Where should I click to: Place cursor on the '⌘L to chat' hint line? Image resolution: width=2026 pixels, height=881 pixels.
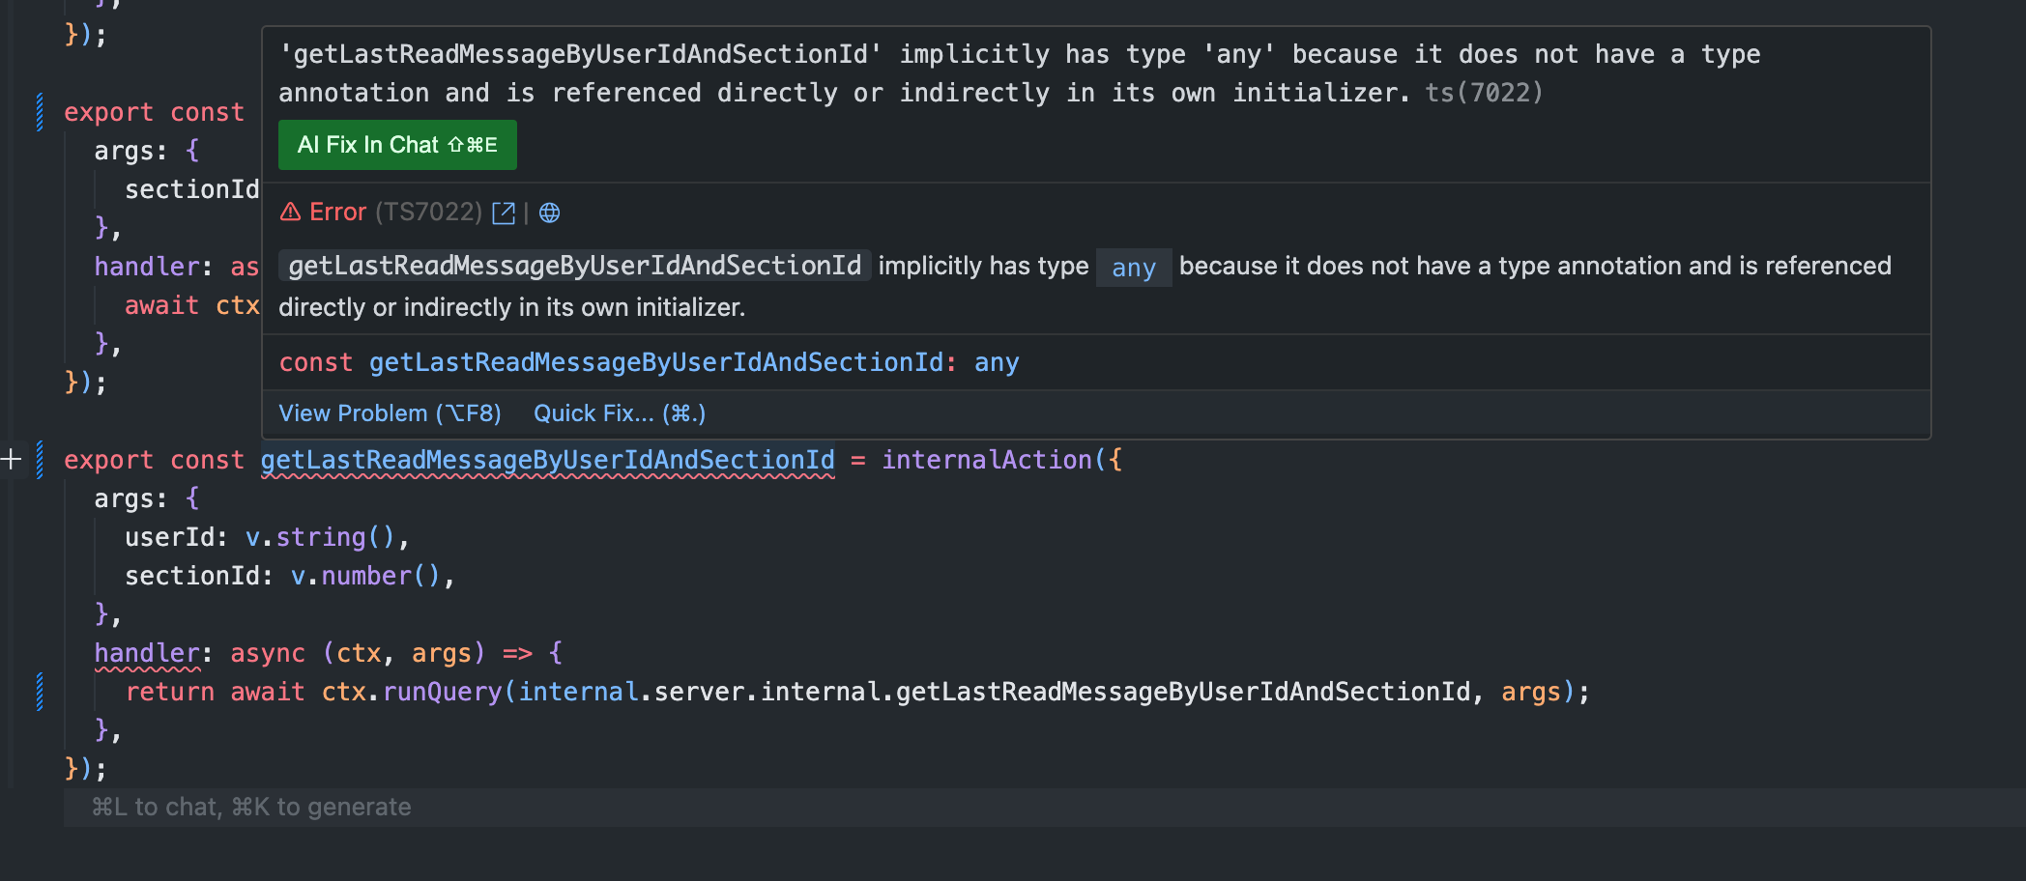[251, 808]
